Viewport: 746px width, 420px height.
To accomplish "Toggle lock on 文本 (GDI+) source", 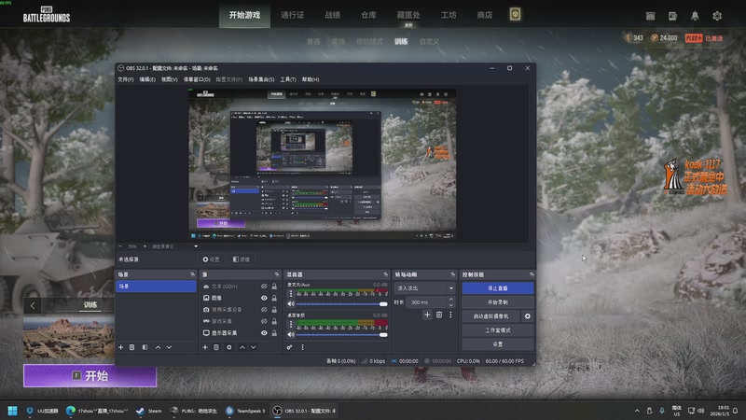I will pyautogui.click(x=274, y=287).
